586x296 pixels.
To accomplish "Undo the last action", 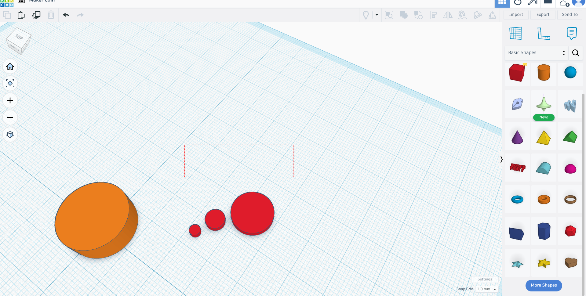I will tap(66, 15).
